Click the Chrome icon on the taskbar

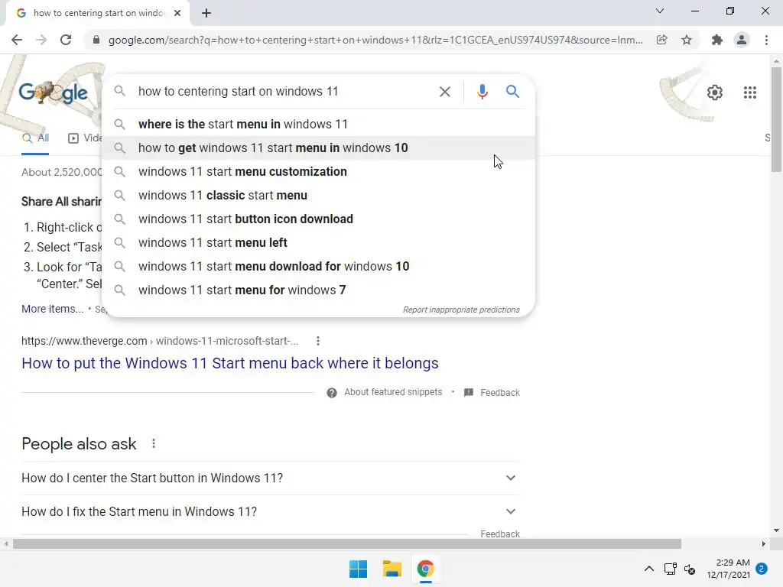(x=425, y=569)
